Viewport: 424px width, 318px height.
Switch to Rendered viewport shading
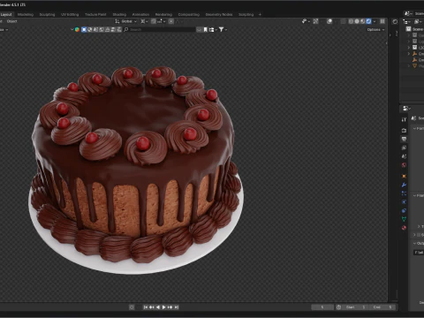(368, 21)
